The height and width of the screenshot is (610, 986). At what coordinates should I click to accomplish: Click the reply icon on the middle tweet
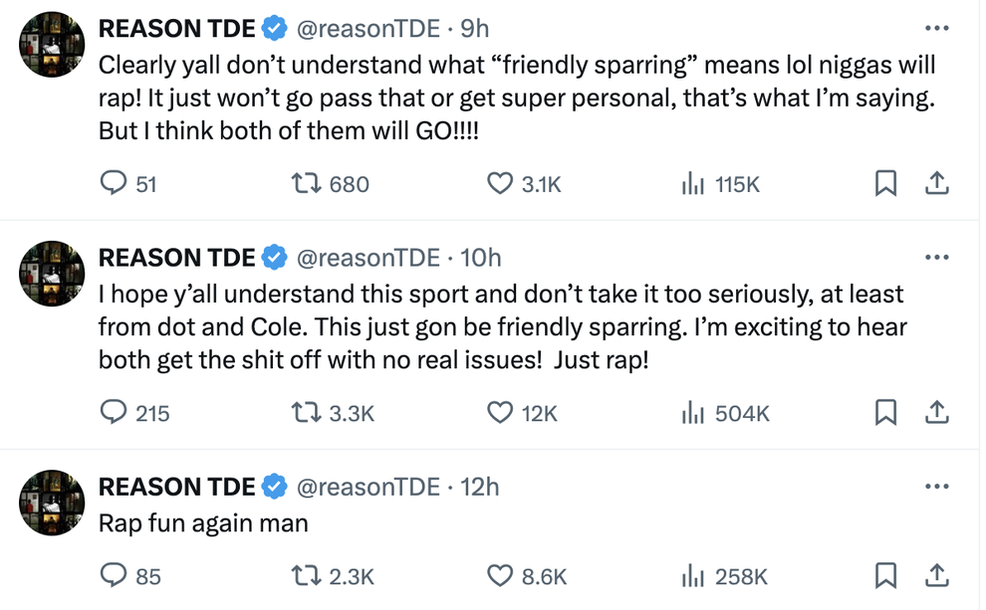click(x=115, y=412)
